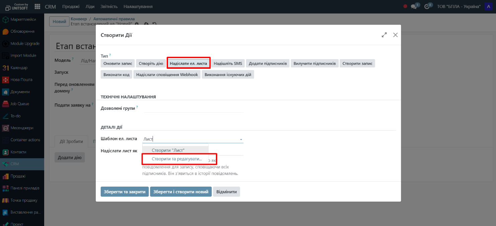The height and width of the screenshot is (226, 496).
Task: Choose Створити та редагувати... option
Action: point(177,159)
